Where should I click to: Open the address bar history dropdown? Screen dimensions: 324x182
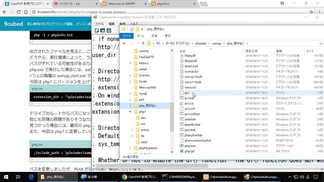point(320,43)
